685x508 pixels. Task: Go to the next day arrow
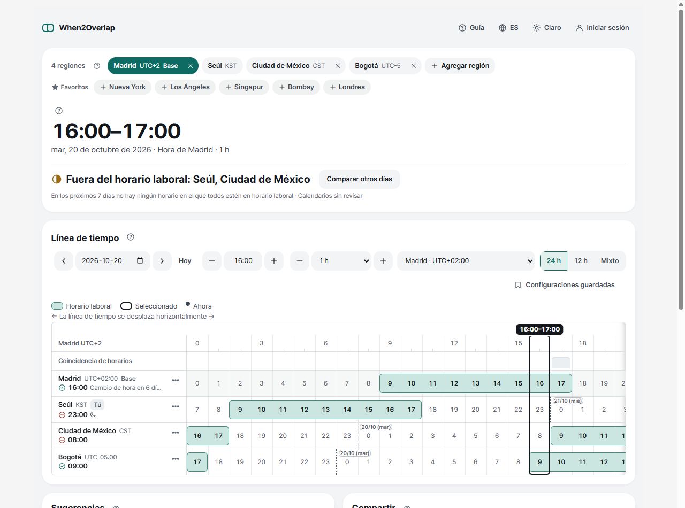(162, 261)
